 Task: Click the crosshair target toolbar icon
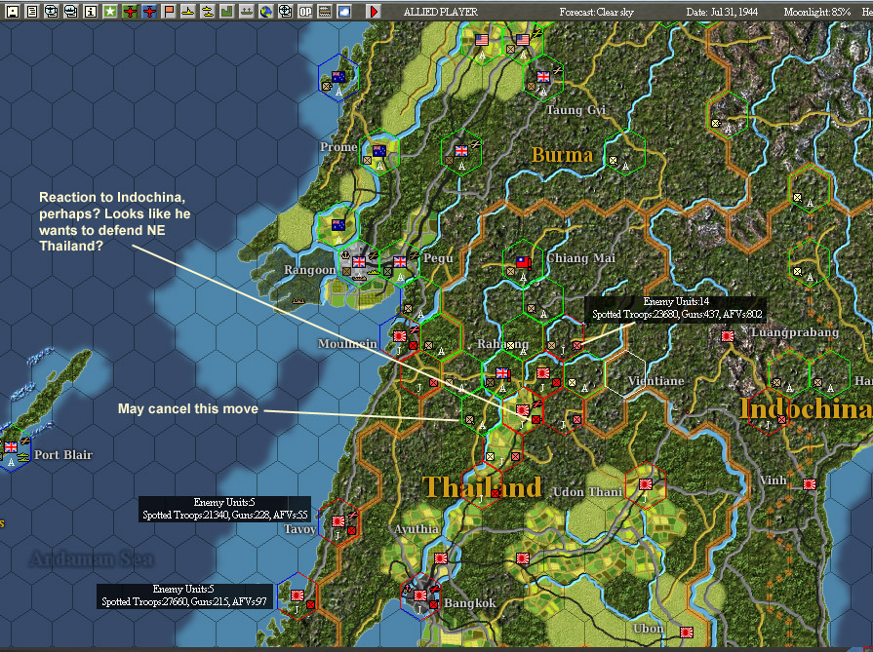click(286, 11)
